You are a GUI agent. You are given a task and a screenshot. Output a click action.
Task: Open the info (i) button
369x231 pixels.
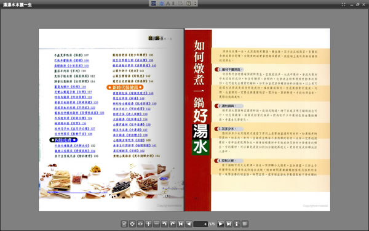237,224
